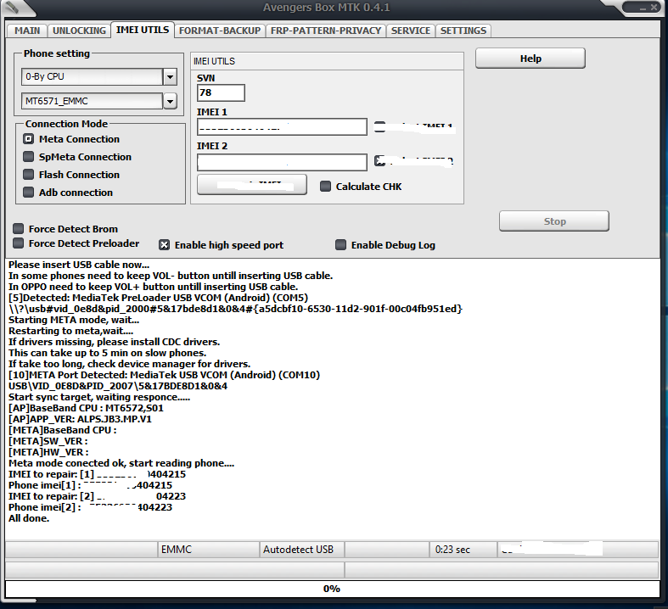Click the 0:23 sec status cell
Viewport: 668px width, 609px height.
(x=463, y=550)
